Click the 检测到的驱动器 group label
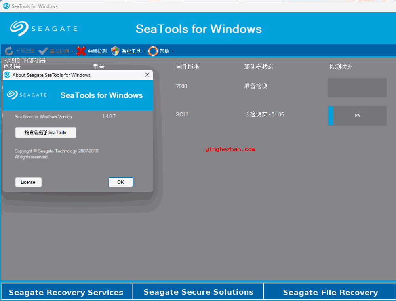396x301 pixels. click(x=25, y=61)
